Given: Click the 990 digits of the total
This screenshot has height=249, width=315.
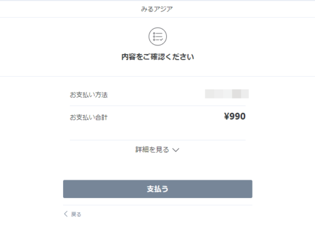Looking at the screenshot, I should click(x=238, y=116).
